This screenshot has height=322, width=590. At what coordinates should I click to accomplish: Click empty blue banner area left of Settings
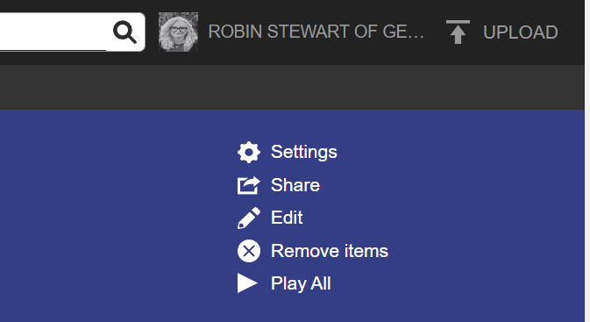point(113,215)
